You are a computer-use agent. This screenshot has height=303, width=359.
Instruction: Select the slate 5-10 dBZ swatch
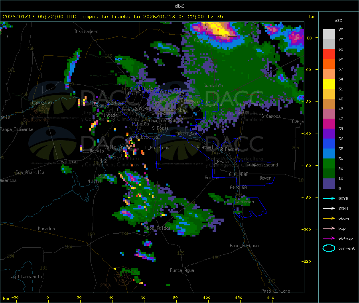[329, 184]
